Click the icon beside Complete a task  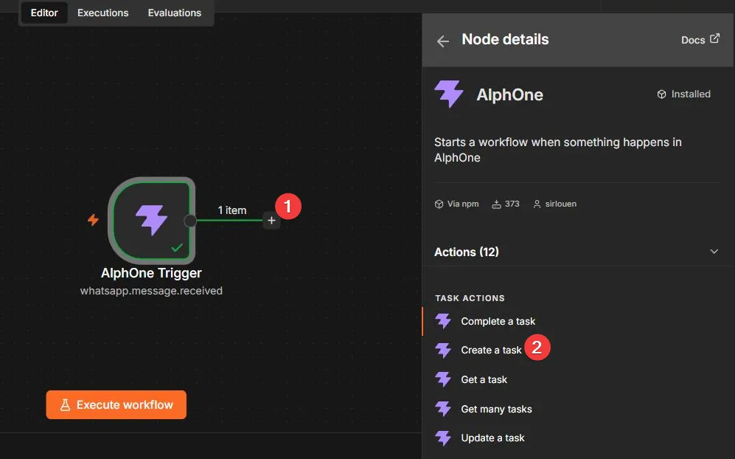tap(443, 321)
